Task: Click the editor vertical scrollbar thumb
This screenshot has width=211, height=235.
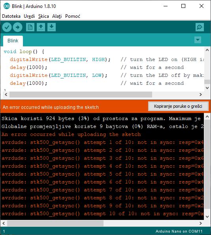Action: click(x=207, y=82)
